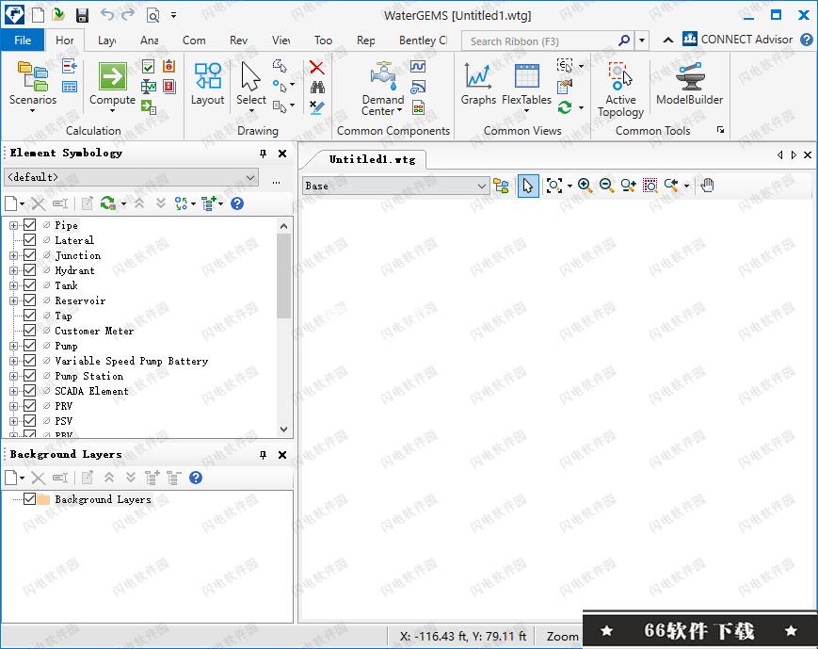This screenshot has height=649, width=818.
Task: Expand the Junction tree node
Action: pyautogui.click(x=13, y=256)
